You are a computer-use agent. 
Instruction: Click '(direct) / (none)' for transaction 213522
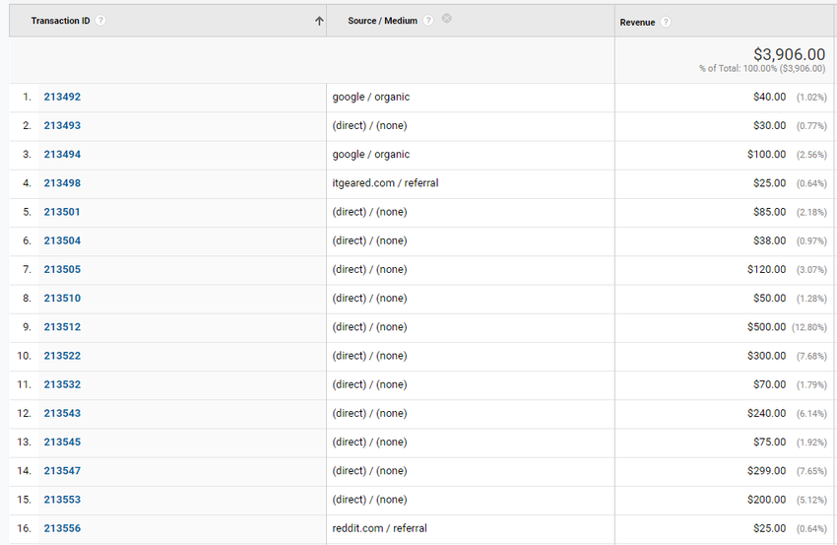click(369, 356)
